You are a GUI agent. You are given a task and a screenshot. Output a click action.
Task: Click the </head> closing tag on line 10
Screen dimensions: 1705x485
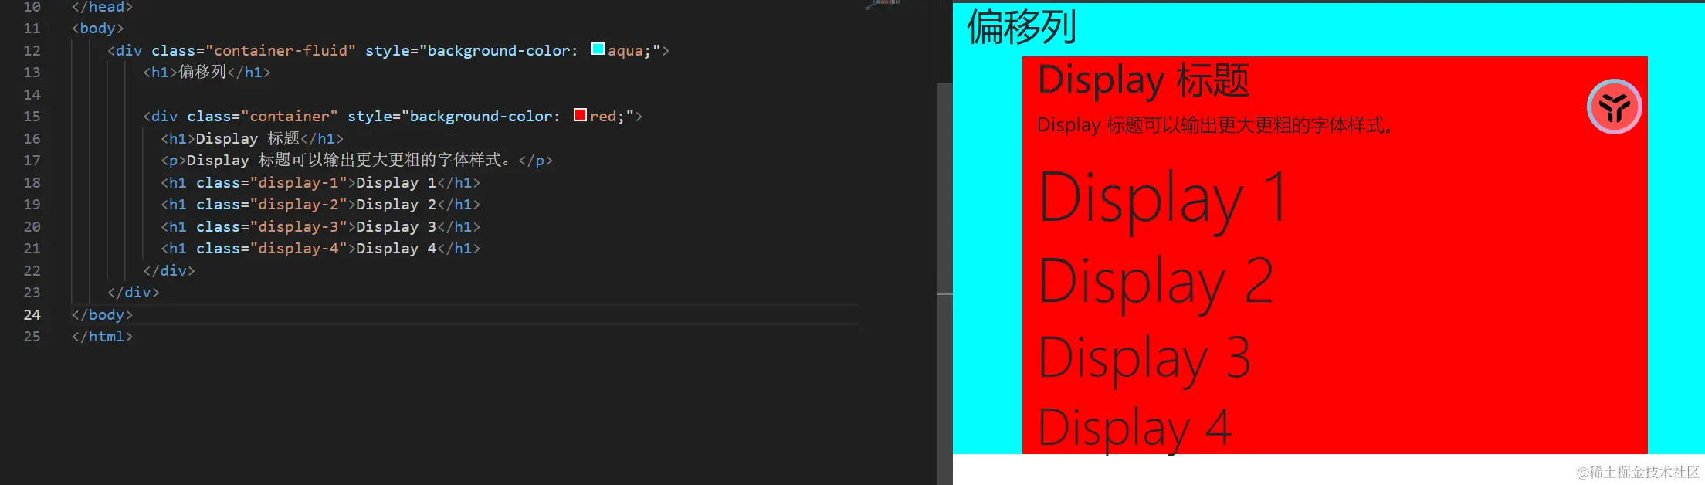(x=102, y=7)
